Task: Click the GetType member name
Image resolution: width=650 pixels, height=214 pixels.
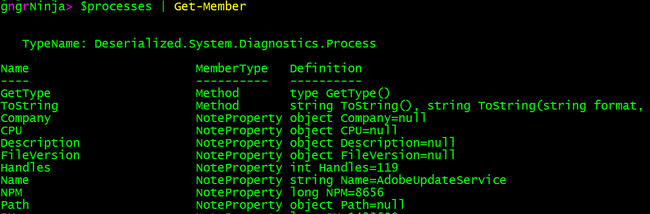Action: 25,93
